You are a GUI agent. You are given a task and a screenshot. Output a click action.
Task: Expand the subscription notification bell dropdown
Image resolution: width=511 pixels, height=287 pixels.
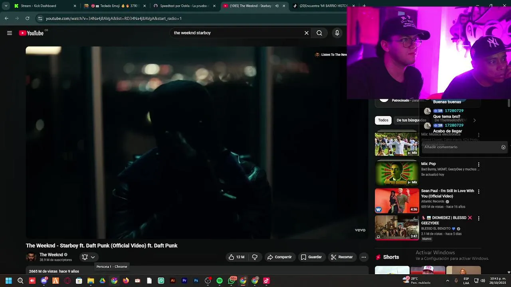[x=89, y=257]
